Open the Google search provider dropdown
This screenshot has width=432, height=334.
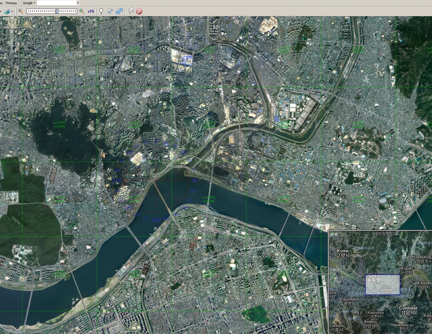click(29, 3)
